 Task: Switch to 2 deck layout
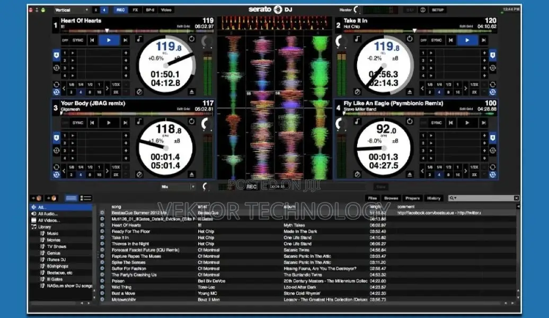[x=95, y=10]
